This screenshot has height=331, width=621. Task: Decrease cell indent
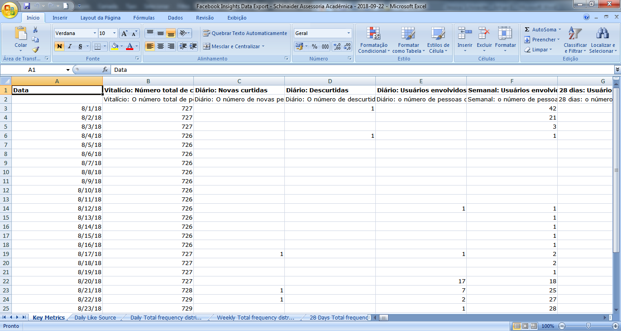click(x=183, y=46)
